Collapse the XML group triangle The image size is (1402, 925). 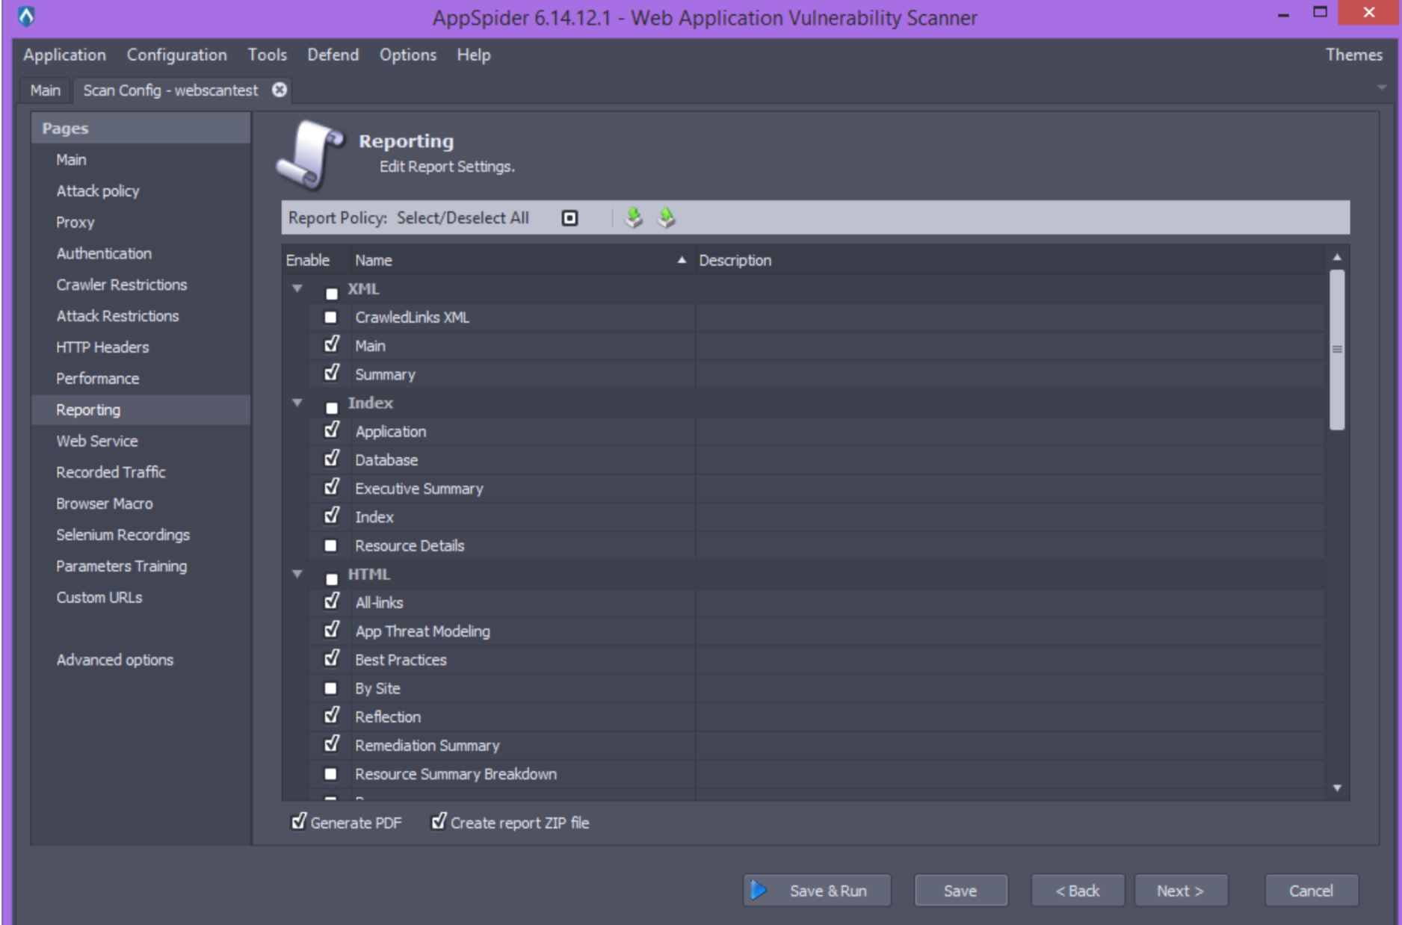click(297, 288)
